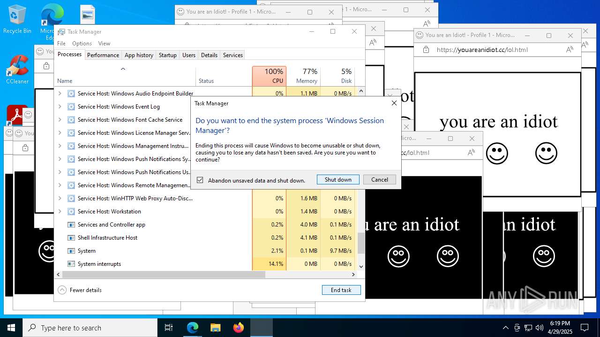This screenshot has height=337, width=600.
Task: Open the Options menu
Action: tap(82, 44)
